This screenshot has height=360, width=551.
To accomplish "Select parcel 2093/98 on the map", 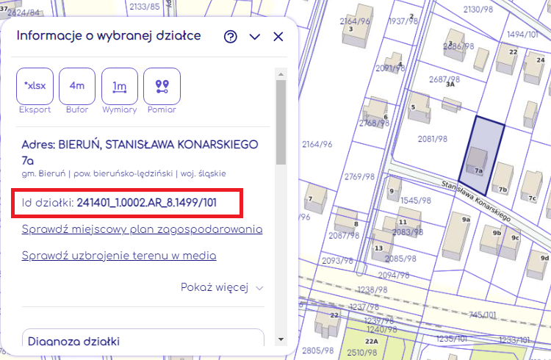I will (x=337, y=261).
